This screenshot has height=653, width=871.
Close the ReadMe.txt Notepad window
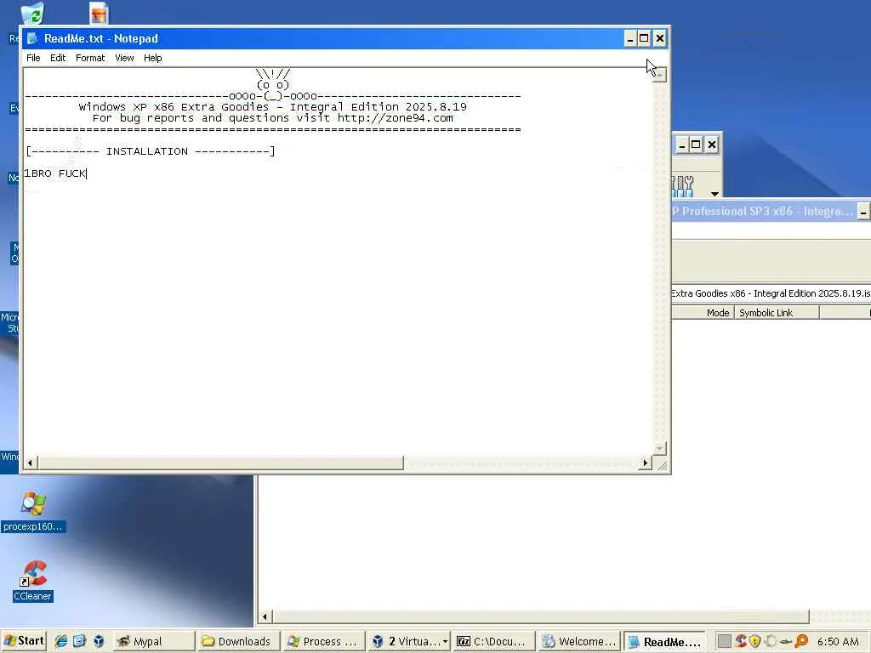pyautogui.click(x=659, y=38)
